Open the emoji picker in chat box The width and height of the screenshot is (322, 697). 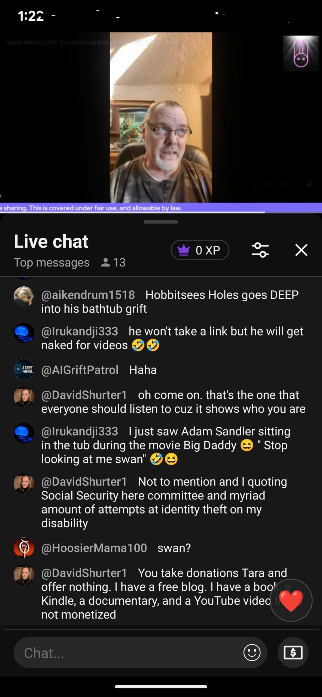coord(252,652)
